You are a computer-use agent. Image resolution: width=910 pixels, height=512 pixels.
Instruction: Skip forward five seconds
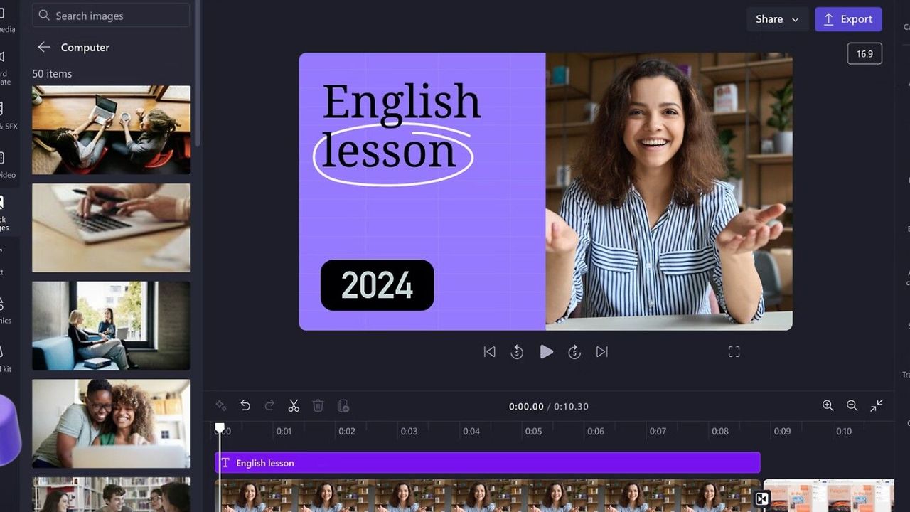pos(574,352)
